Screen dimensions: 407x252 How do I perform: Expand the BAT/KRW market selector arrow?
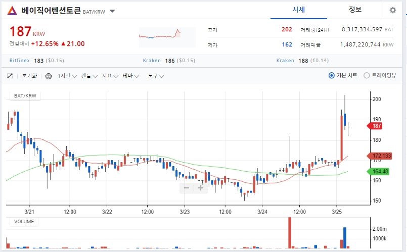pos(112,11)
